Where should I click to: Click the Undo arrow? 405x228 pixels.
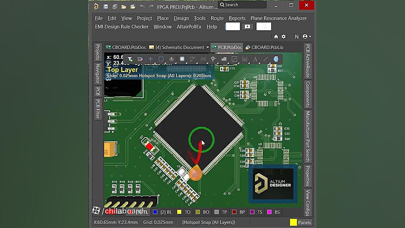[142, 7]
